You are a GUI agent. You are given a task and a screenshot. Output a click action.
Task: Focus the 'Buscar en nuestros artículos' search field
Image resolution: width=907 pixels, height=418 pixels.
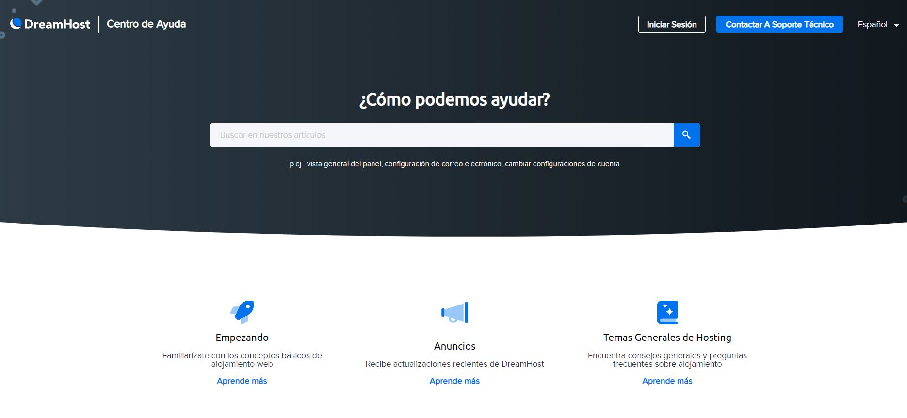(441, 135)
